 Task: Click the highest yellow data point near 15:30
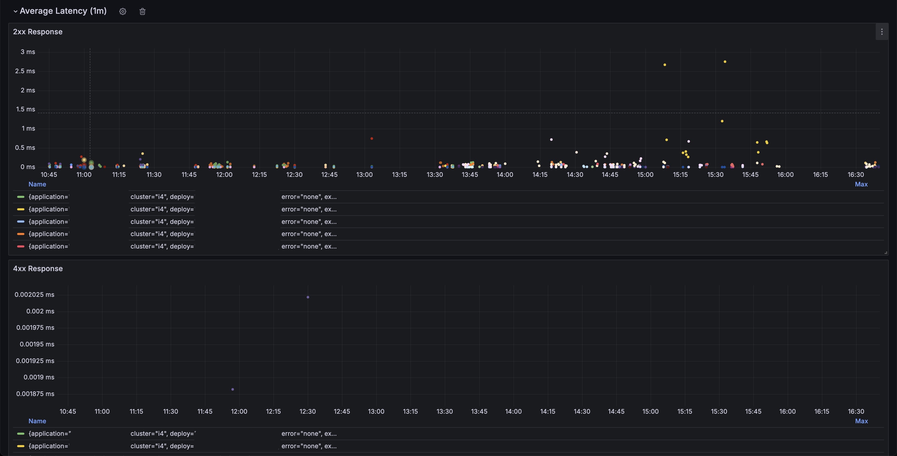click(x=725, y=62)
